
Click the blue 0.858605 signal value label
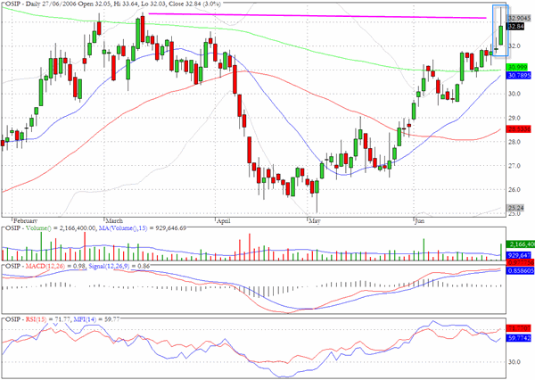click(x=521, y=270)
